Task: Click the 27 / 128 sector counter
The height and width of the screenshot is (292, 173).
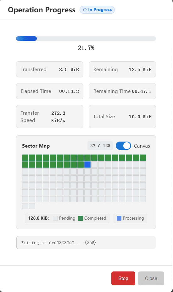Action: (x=100, y=146)
